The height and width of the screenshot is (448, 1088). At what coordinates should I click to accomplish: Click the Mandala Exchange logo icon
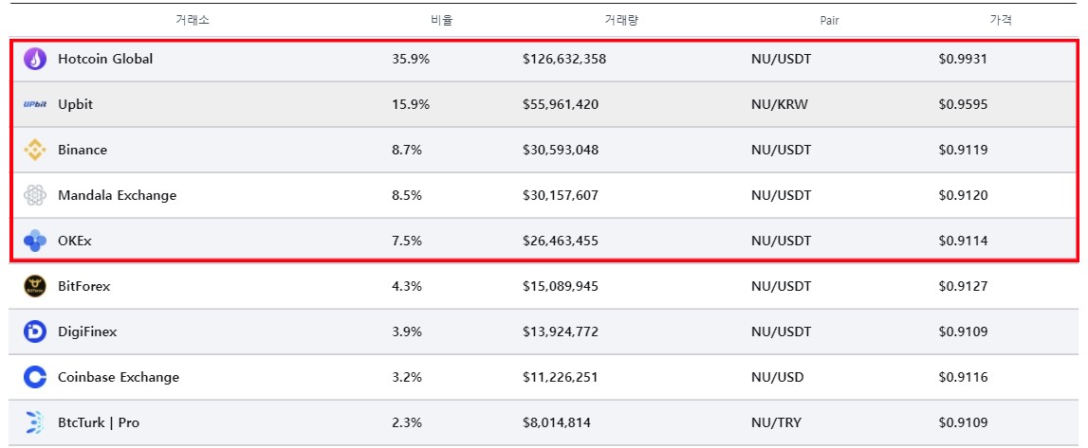pos(35,195)
